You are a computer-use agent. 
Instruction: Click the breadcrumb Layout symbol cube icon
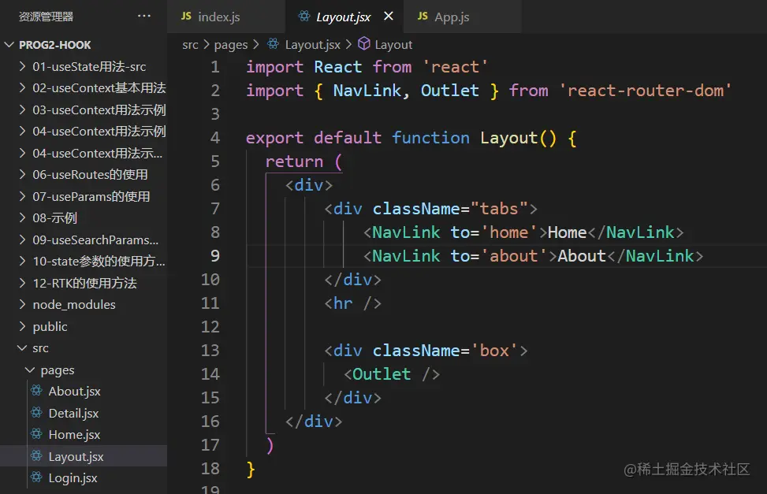coord(364,44)
